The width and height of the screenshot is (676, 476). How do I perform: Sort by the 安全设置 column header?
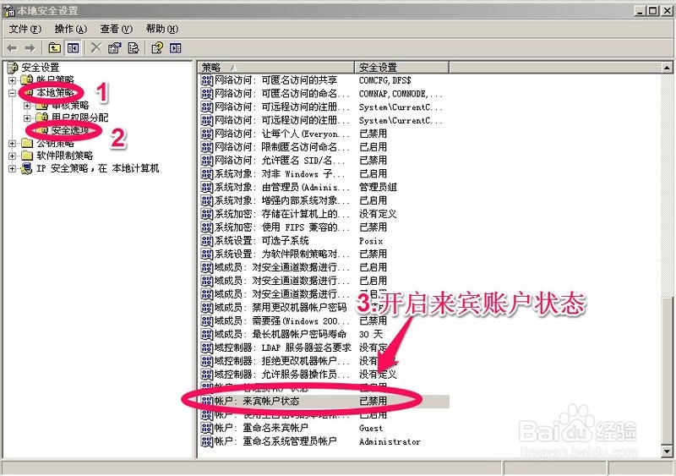(x=402, y=68)
